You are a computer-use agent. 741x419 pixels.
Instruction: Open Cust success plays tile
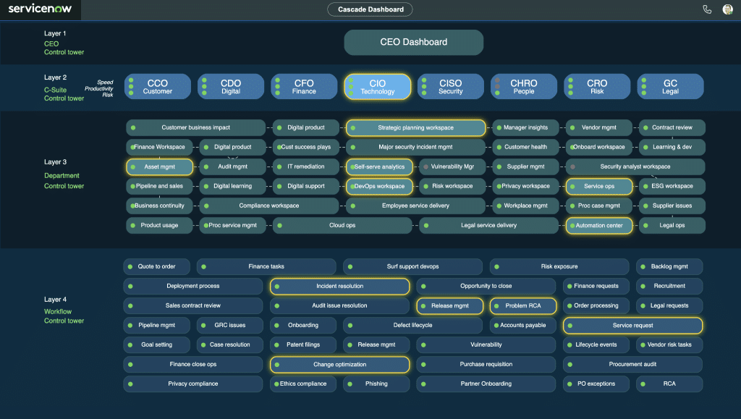click(306, 147)
